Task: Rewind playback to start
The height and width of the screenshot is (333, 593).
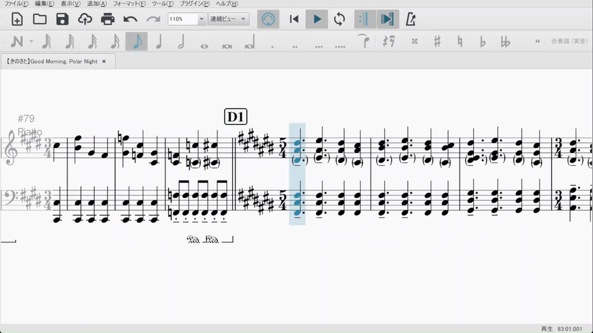Action: coord(294,19)
